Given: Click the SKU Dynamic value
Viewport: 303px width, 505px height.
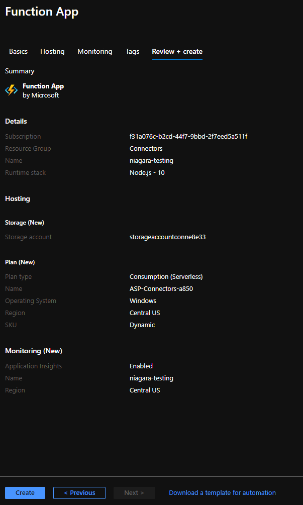Looking at the screenshot, I should coord(142,325).
